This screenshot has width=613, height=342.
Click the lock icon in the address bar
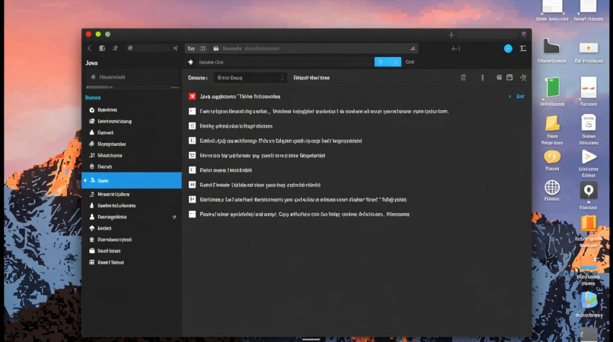[216, 48]
